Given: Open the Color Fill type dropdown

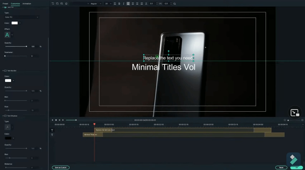Looking at the screenshot, I should click(21, 17).
